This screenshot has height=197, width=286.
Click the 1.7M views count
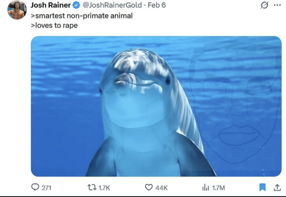[x=218, y=188]
